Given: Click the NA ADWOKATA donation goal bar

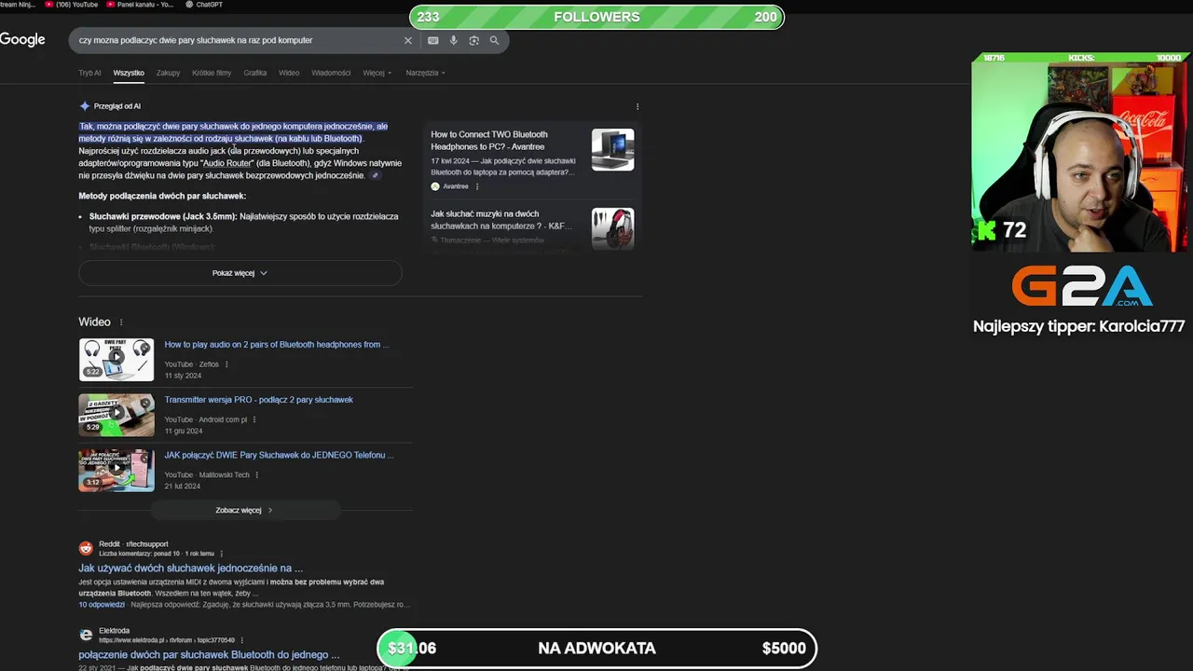Looking at the screenshot, I should coord(596,649).
